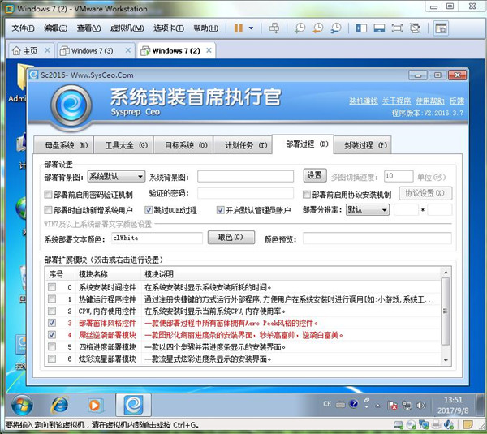Show hidden tray icons arrow
487x434 pixels.
pos(378,405)
